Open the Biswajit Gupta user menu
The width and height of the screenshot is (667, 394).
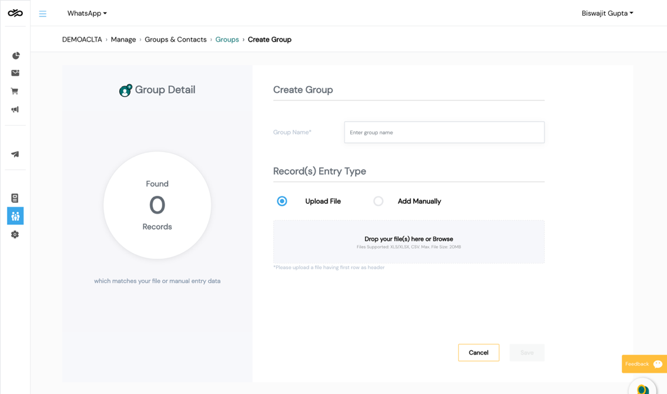coord(608,13)
